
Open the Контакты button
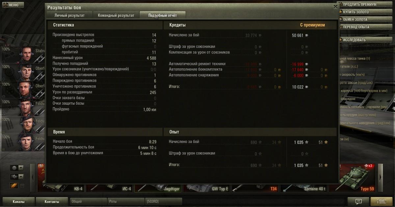click(52, 201)
